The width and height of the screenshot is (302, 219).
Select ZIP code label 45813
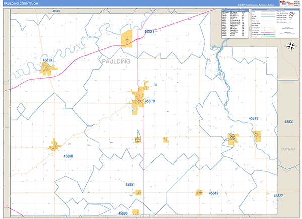coord(47,60)
